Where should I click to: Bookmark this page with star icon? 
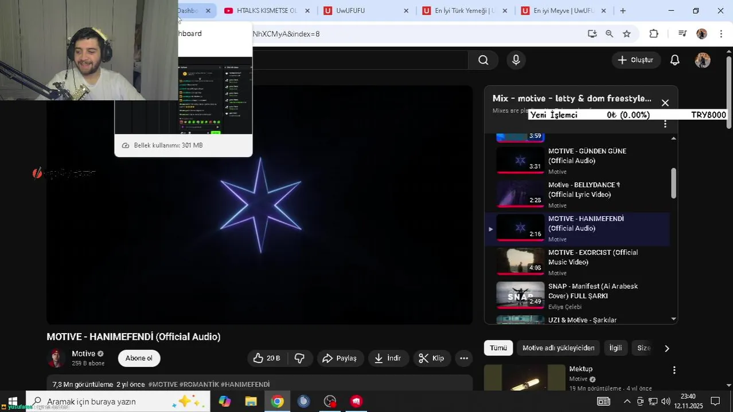(x=627, y=34)
